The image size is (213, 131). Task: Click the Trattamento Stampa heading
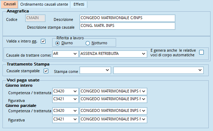point(28,64)
